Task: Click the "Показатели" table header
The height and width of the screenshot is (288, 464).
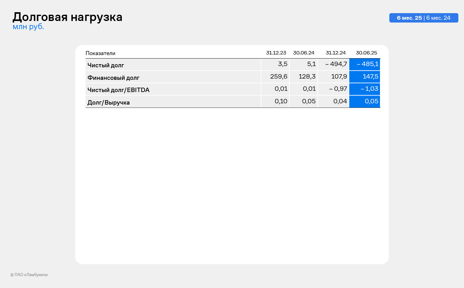Action: pos(100,53)
